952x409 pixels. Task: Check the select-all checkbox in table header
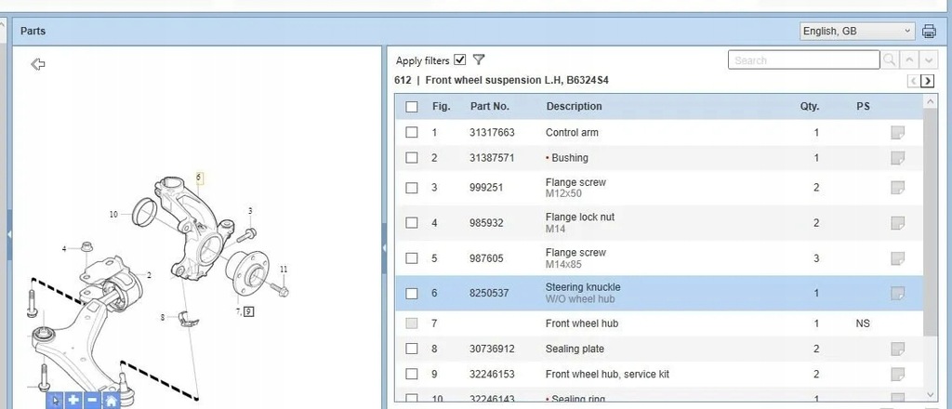[412, 107]
